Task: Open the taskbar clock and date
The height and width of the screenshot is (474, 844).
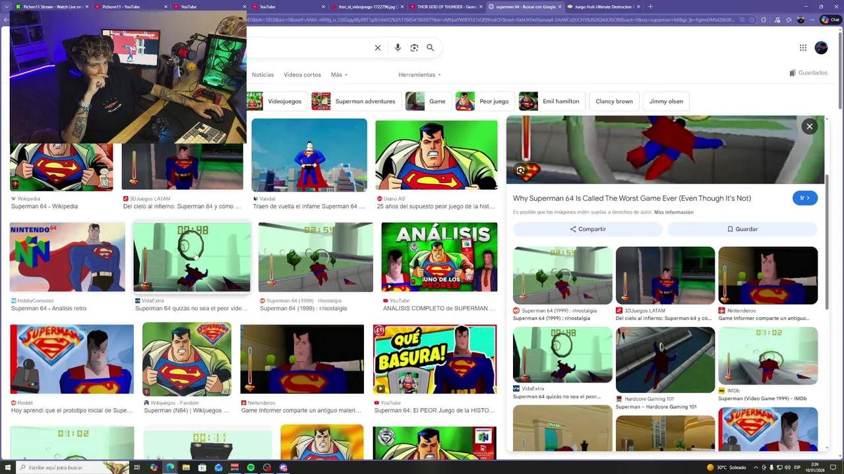Action: pyautogui.click(x=816, y=467)
